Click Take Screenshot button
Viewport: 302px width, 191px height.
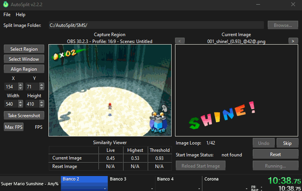24,115
